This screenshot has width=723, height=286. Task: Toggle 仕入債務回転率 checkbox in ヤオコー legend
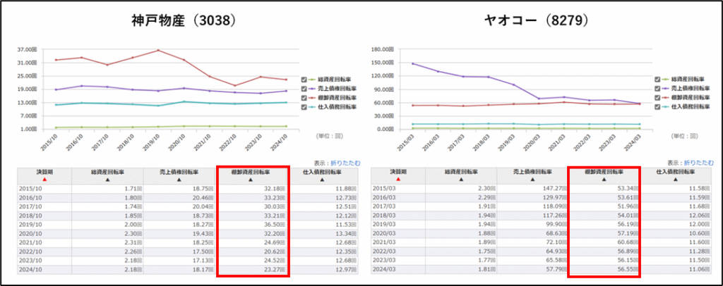(658, 107)
